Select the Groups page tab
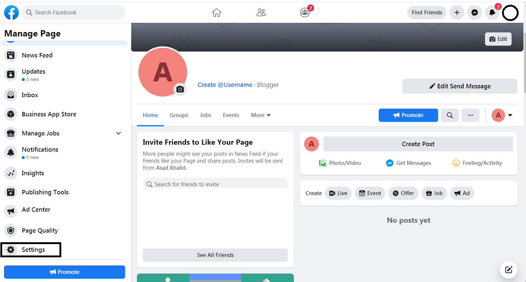The width and height of the screenshot is (526, 282). point(179,115)
